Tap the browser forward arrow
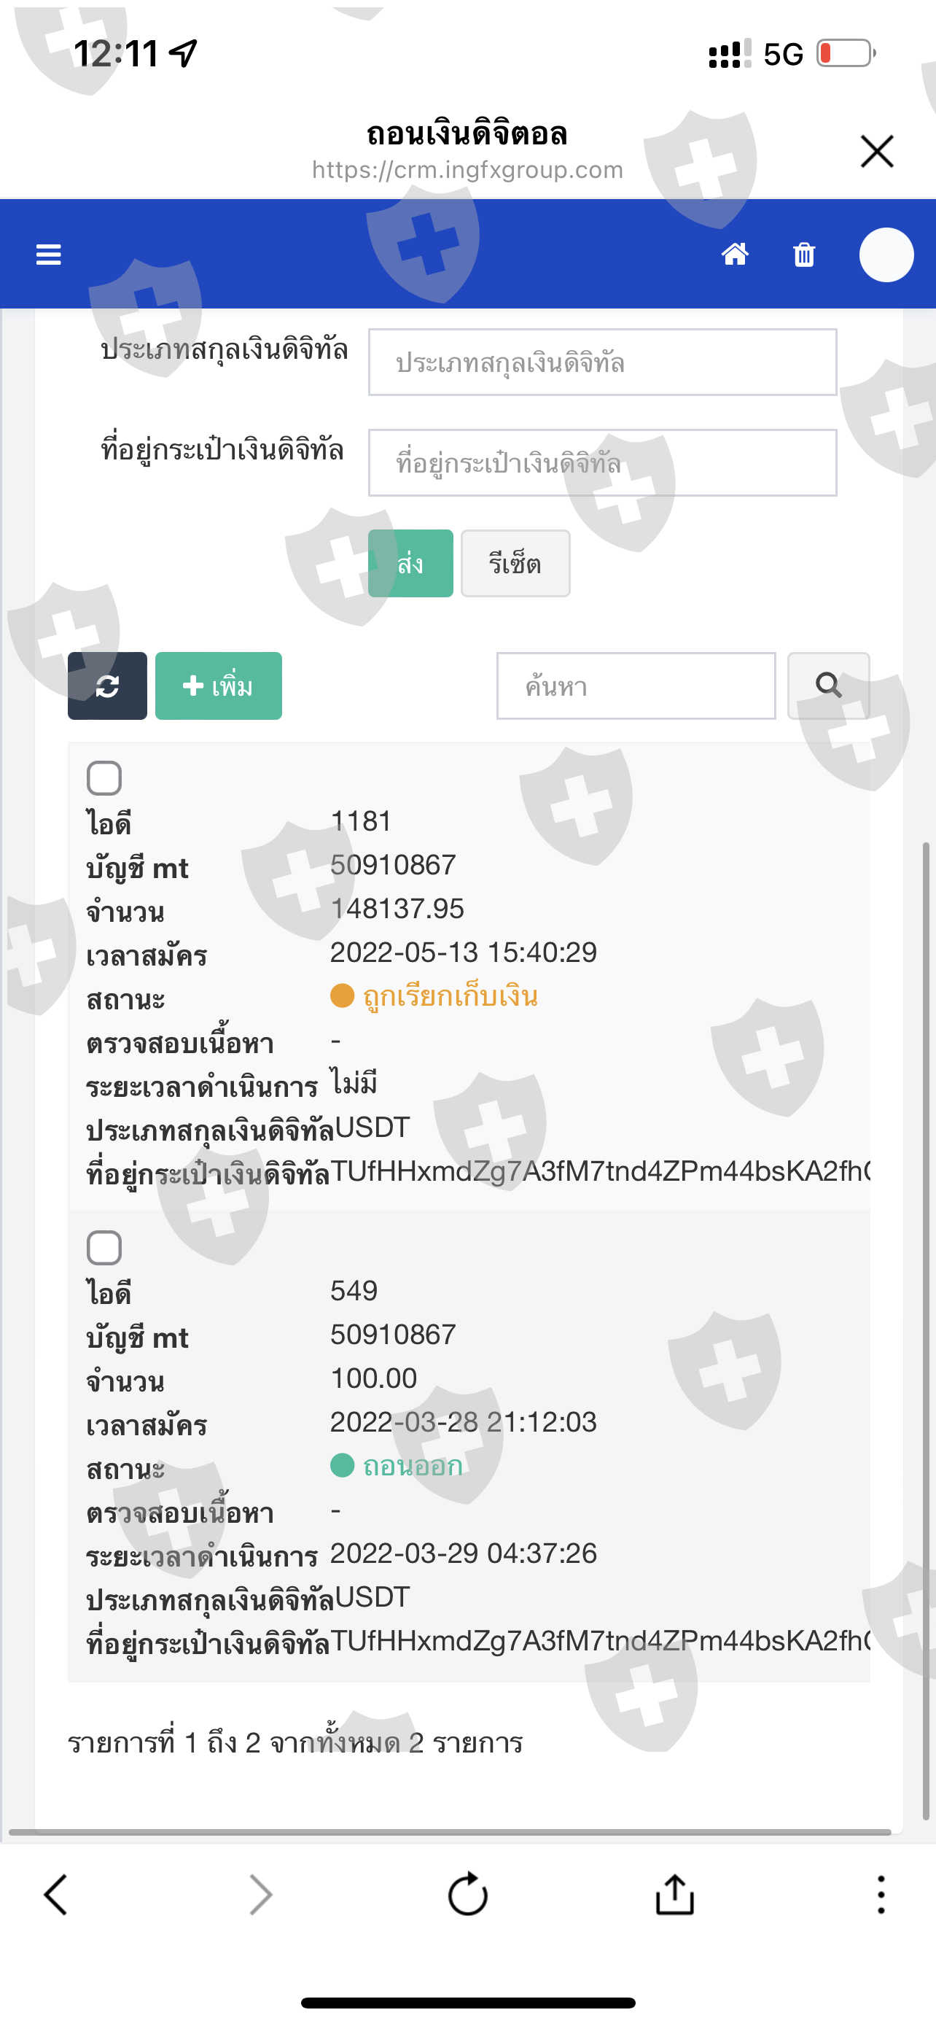 pos(261,1895)
